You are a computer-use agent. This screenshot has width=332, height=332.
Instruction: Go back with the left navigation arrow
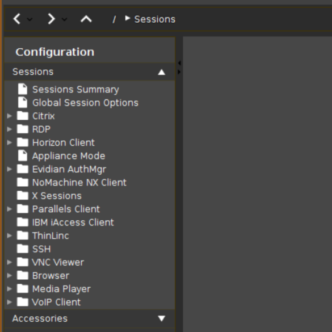[x=16, y=19]
